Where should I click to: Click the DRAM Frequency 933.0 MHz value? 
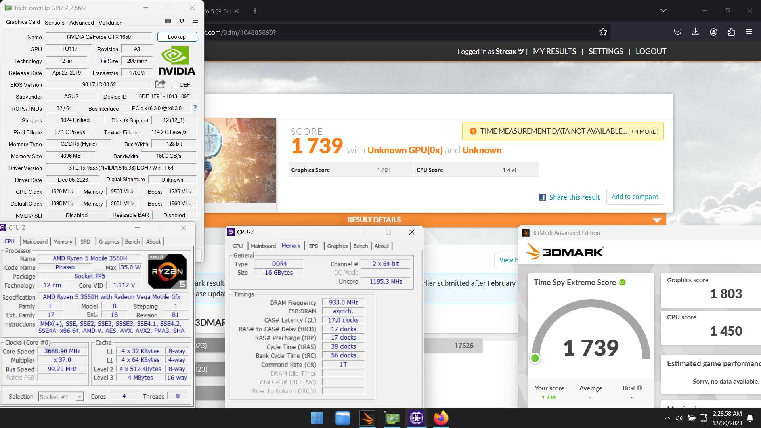[x=343, y=302]
